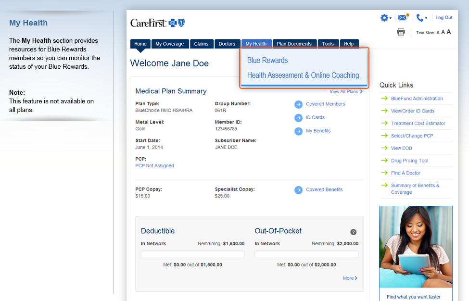Open the Tools tab
Viewport: 469px width, 301px height.
pyautogui.click(x=328, y=44)
